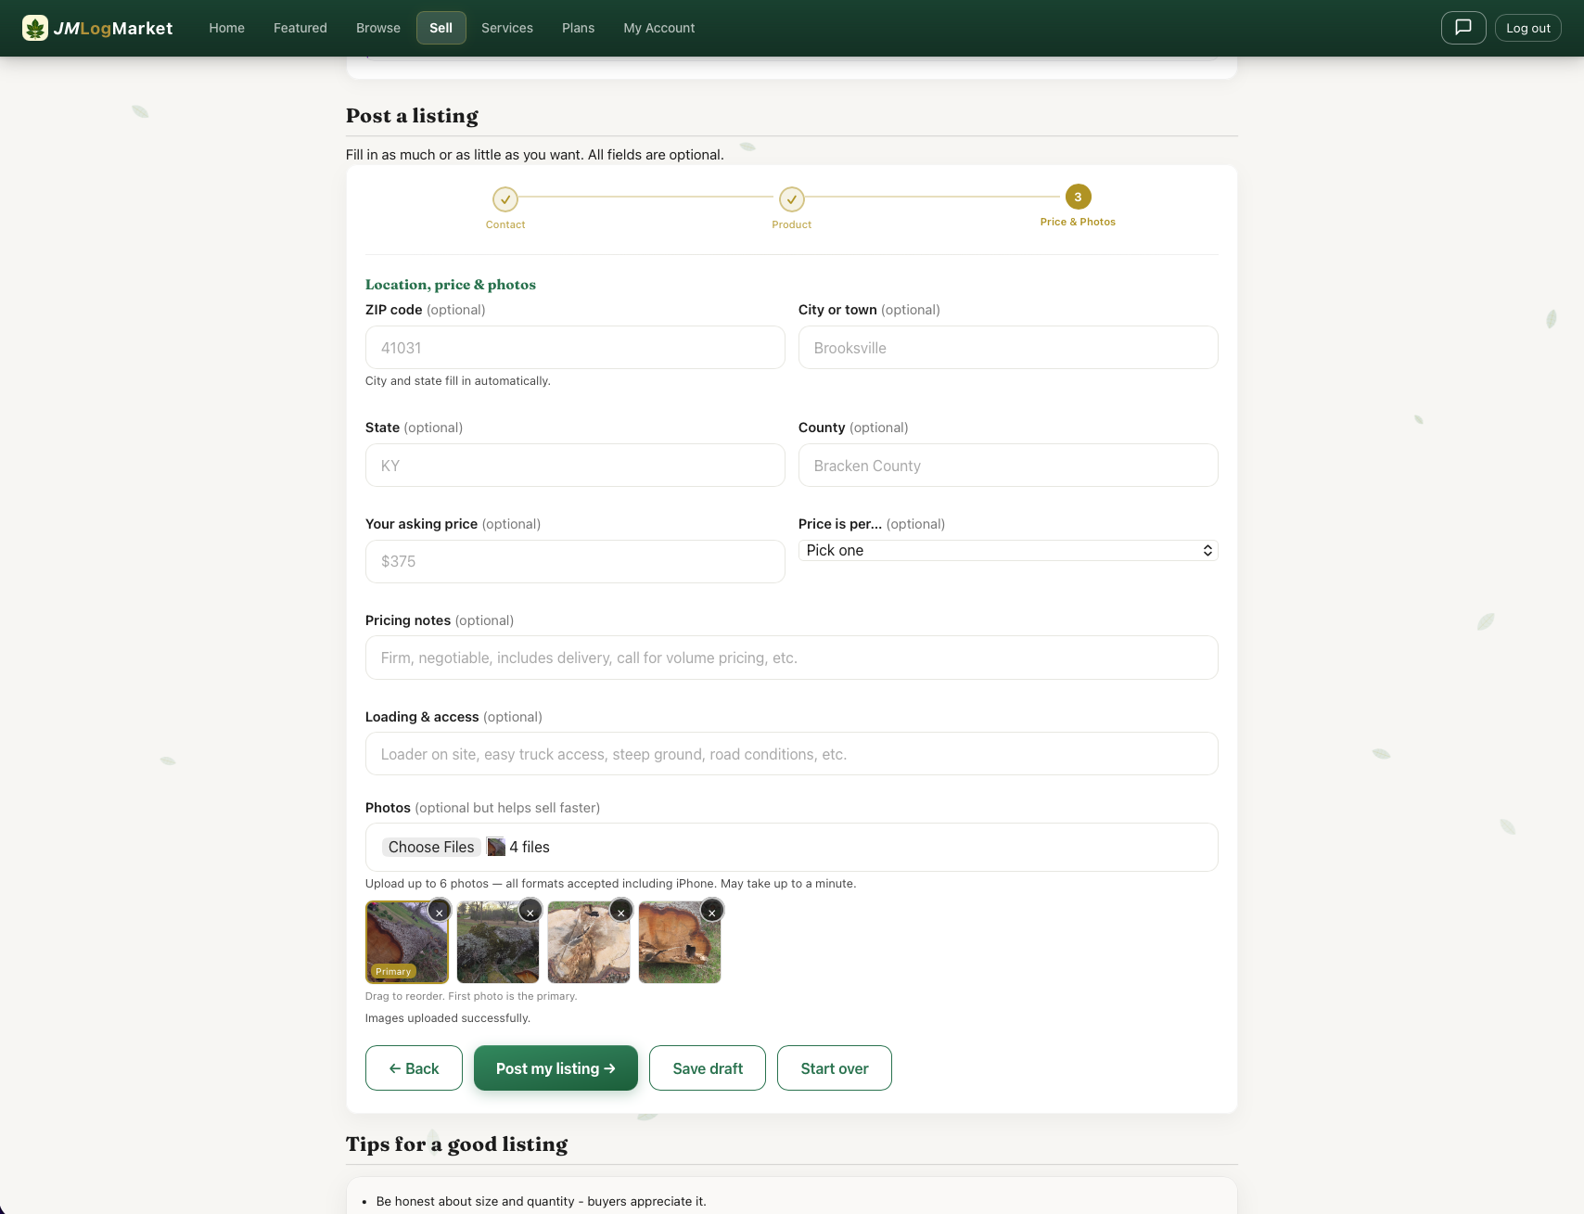Click the completed Contact step checkmark
1584x1214 pixels.
(x=505, y=199)
